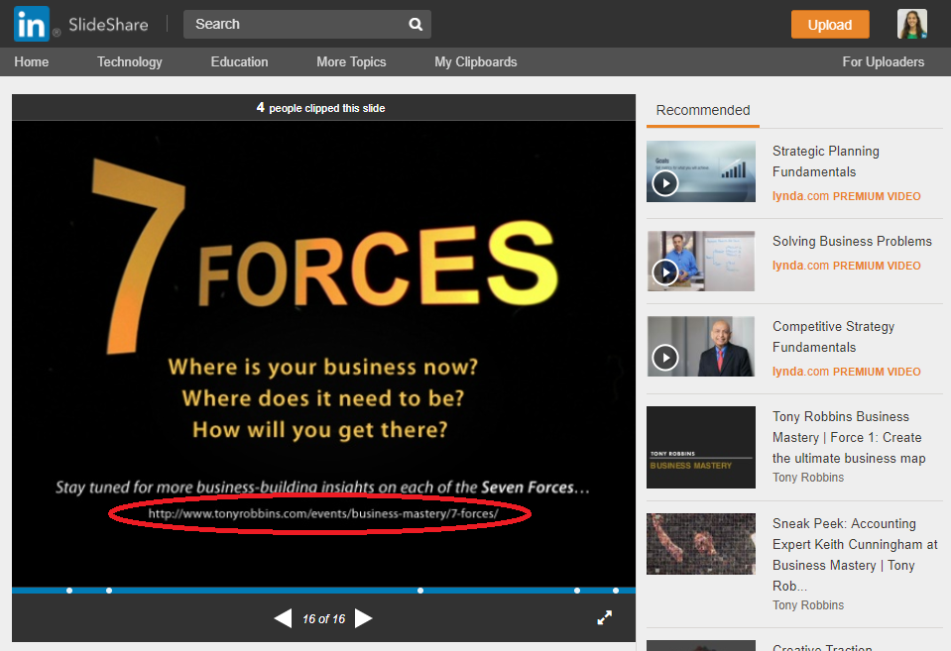Play the Competitive Strategy Fundamentals video thumbnail
The image size is (951, 651).
click(700, 346)
